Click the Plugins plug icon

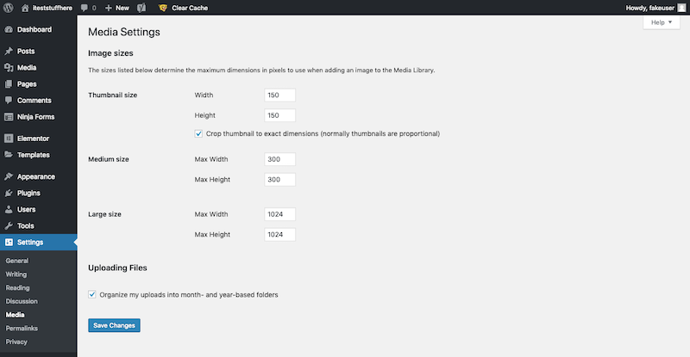click(9, 194)
